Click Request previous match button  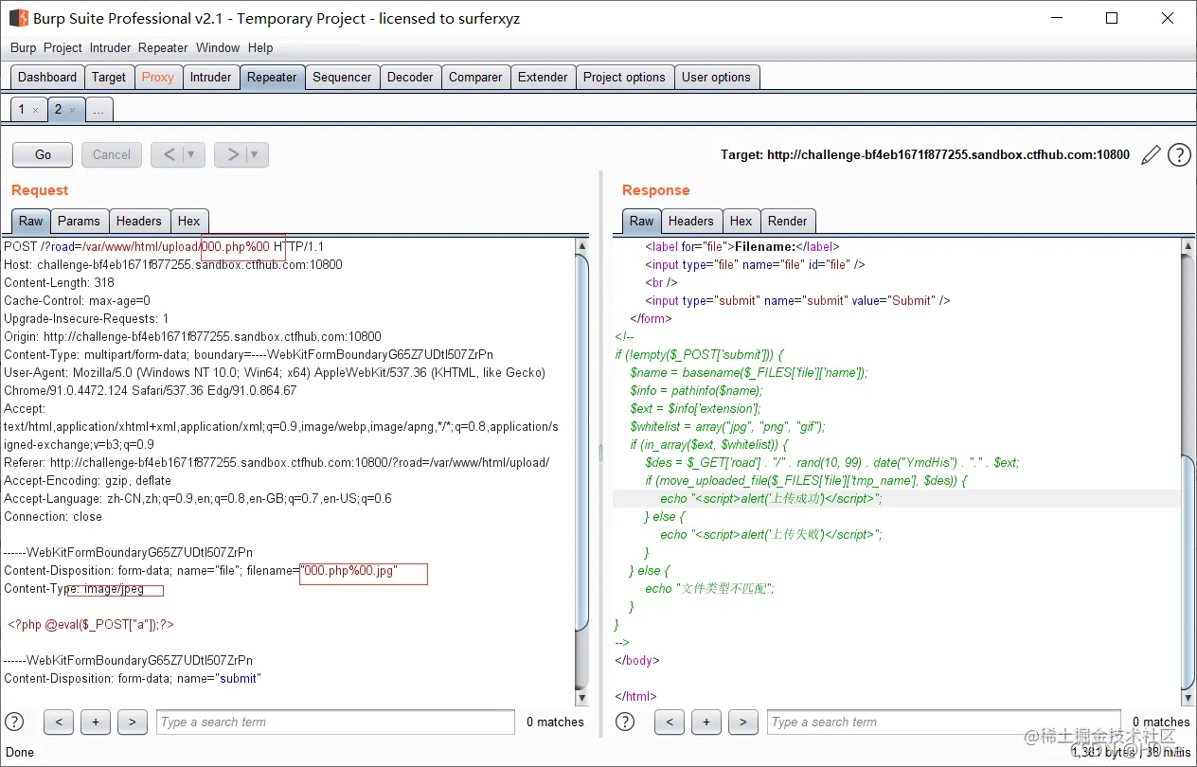59,722
